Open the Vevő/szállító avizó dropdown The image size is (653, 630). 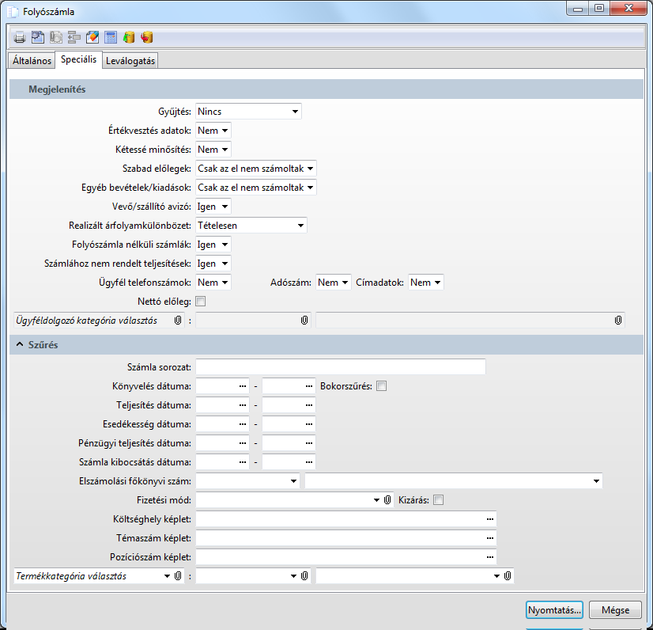(213, 207)
